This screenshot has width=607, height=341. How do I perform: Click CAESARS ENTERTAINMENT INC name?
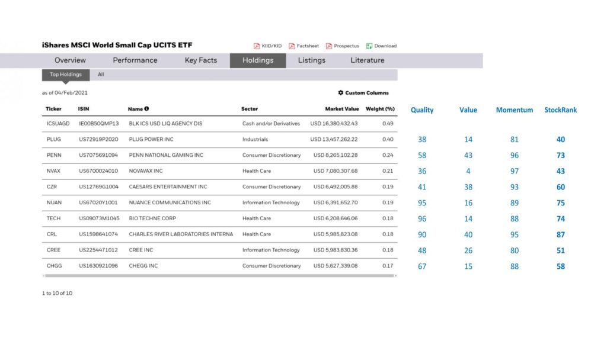(168, 186)
